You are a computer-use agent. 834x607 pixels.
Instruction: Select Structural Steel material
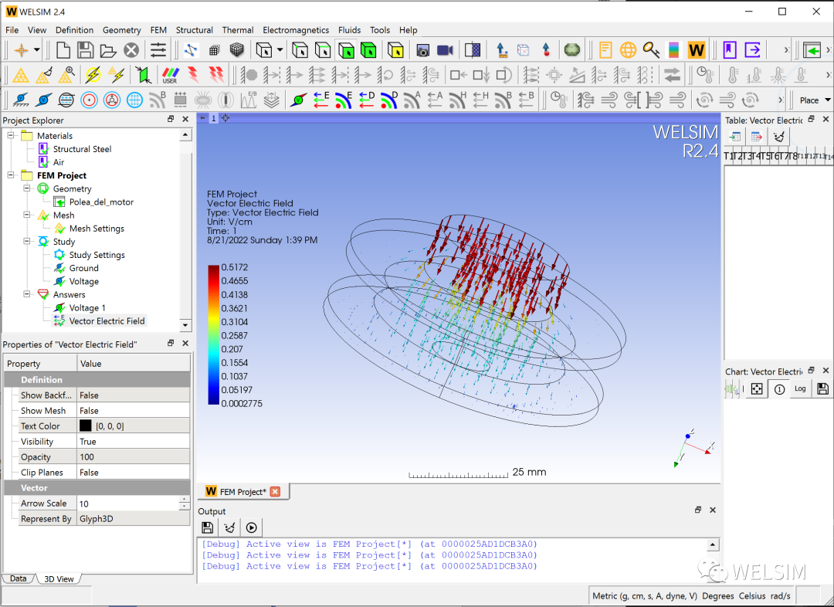[82, 149]
